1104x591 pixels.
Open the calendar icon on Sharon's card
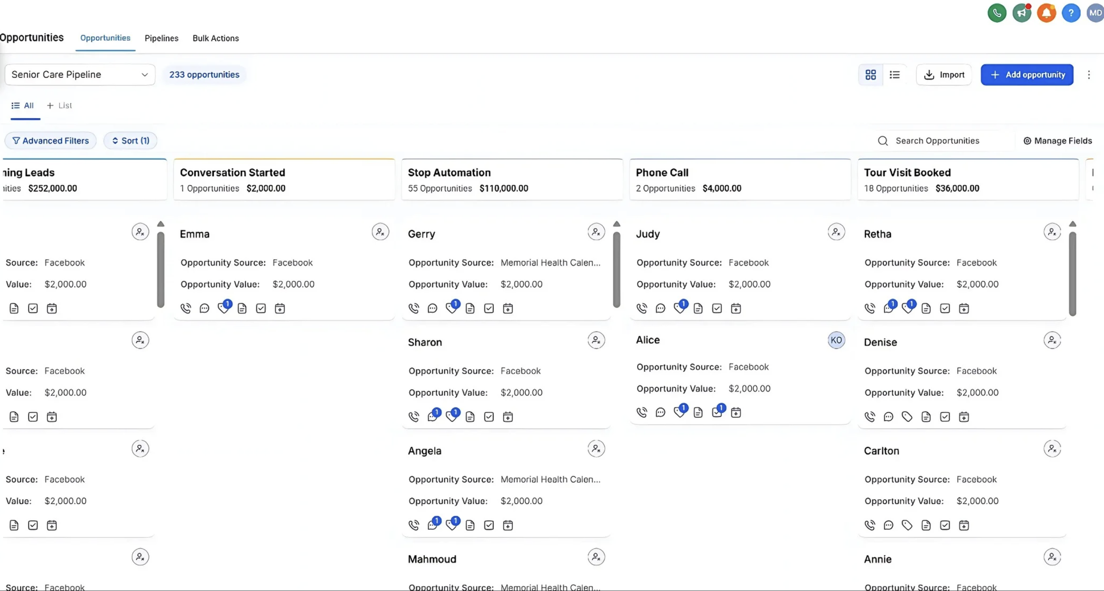[508, 416]
